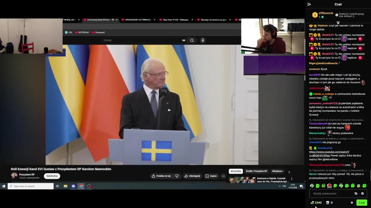
Task: Open the Windows Start menu
Action: (4, 186)
